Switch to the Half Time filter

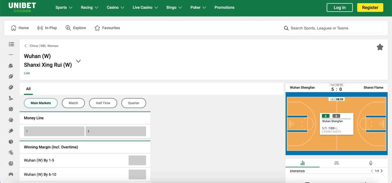tap(103, 103)
